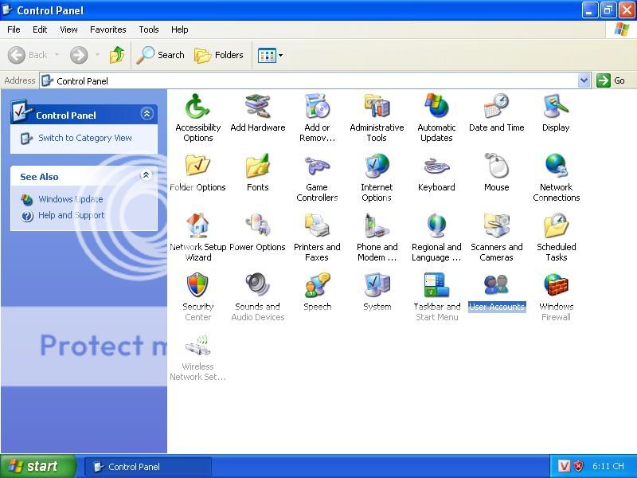Click the Go button
Screen dimensions: 637x478
(x=611, y=80)
